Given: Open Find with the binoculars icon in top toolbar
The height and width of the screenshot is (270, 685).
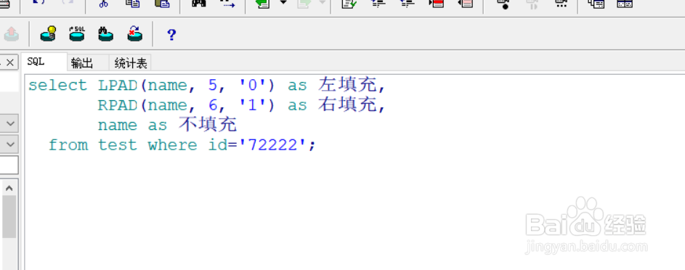Looking at the screenshot, I should pyautogui.click(x=198, y=3).
